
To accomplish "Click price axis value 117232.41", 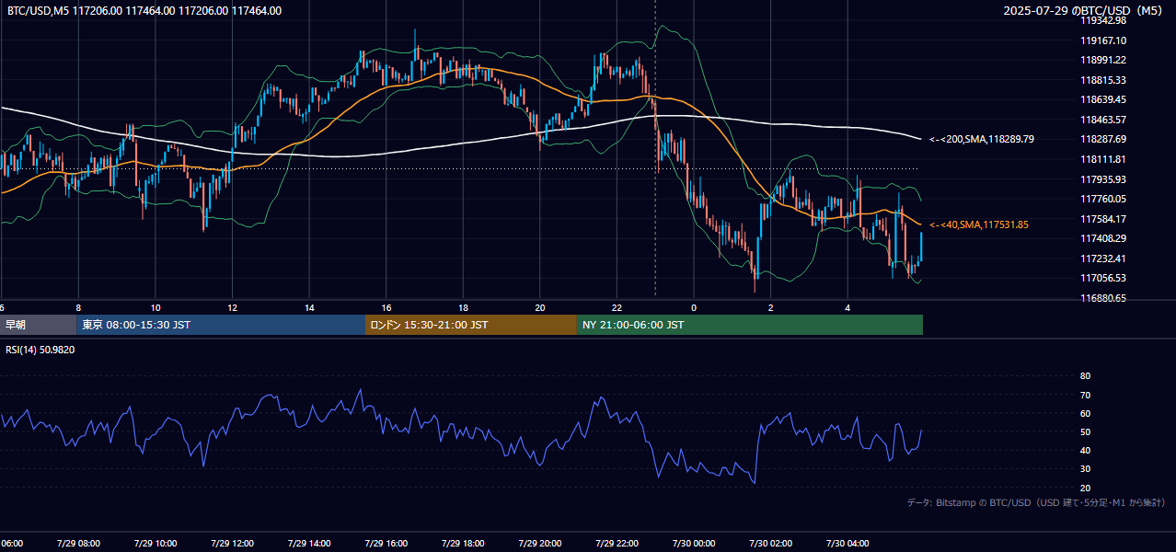I will 1103,259.
